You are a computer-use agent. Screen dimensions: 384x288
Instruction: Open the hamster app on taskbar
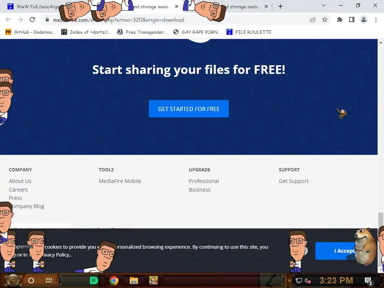click(153, 280)
